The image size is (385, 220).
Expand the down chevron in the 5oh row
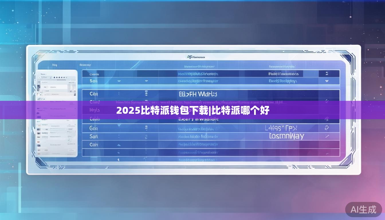coord(119,81)
